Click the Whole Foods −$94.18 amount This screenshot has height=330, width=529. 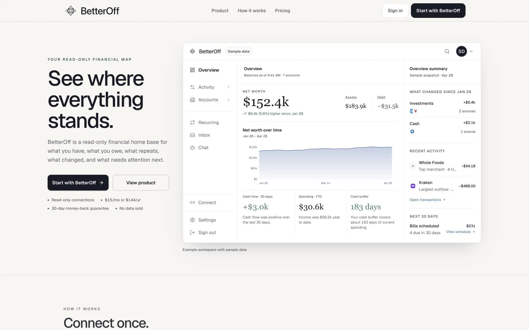coord(468,166)
